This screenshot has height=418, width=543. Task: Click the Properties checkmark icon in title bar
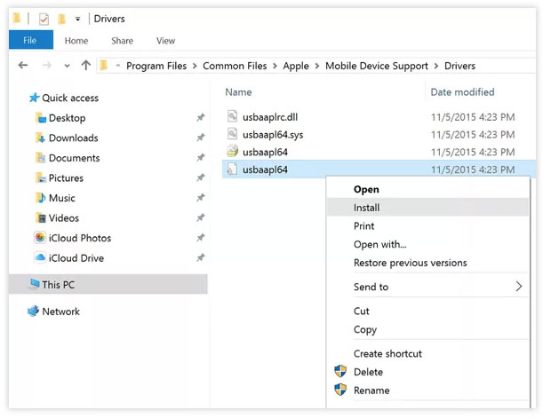click(44, 19)
